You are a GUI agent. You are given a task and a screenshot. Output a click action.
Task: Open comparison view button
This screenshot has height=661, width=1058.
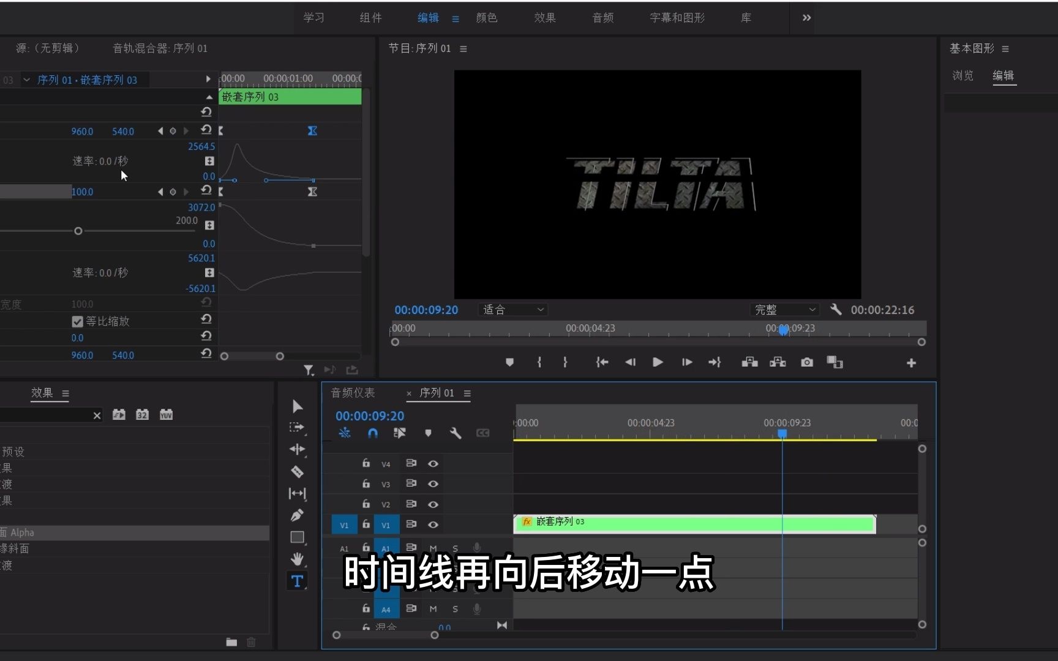835,362
